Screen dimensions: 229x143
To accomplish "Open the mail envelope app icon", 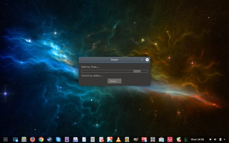I will pyautogui.click(x=75, y=140).
